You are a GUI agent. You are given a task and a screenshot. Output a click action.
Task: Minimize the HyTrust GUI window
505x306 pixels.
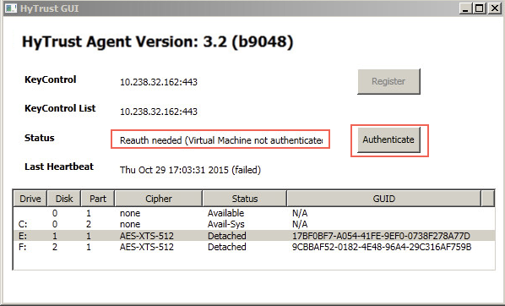(x=465, y=8)
